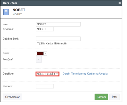
Task: Click the İsim input field
Action: tap(58, 24)
